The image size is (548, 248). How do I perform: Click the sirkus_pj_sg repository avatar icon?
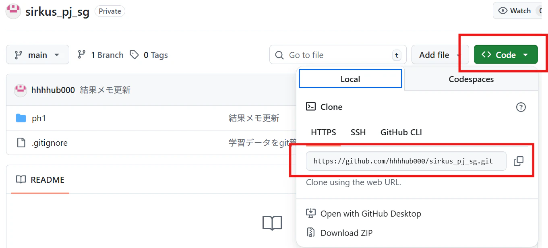pos(13,11)
